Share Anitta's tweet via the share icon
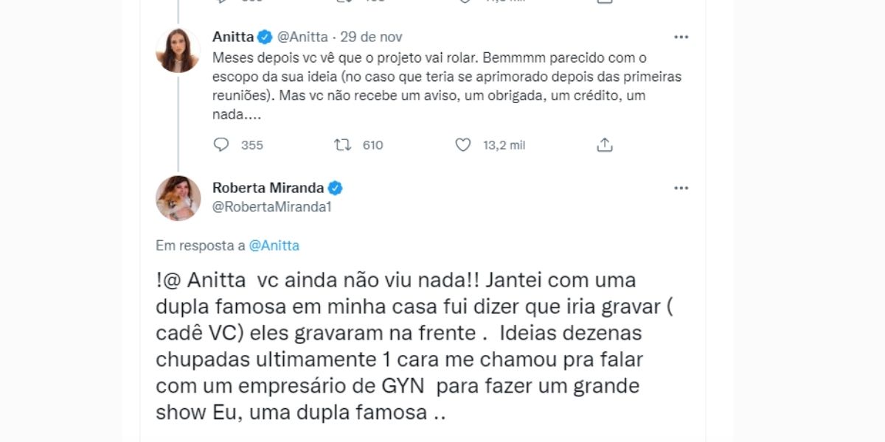The image size is (885, 442). (605, 145)
